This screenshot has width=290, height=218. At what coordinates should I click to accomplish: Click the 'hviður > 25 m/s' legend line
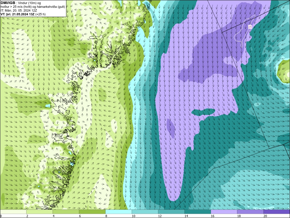33,7
